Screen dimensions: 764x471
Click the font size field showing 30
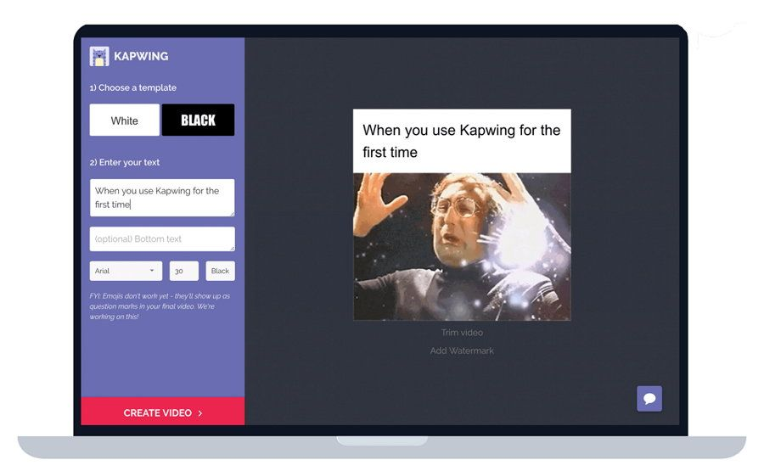point(183,271)
